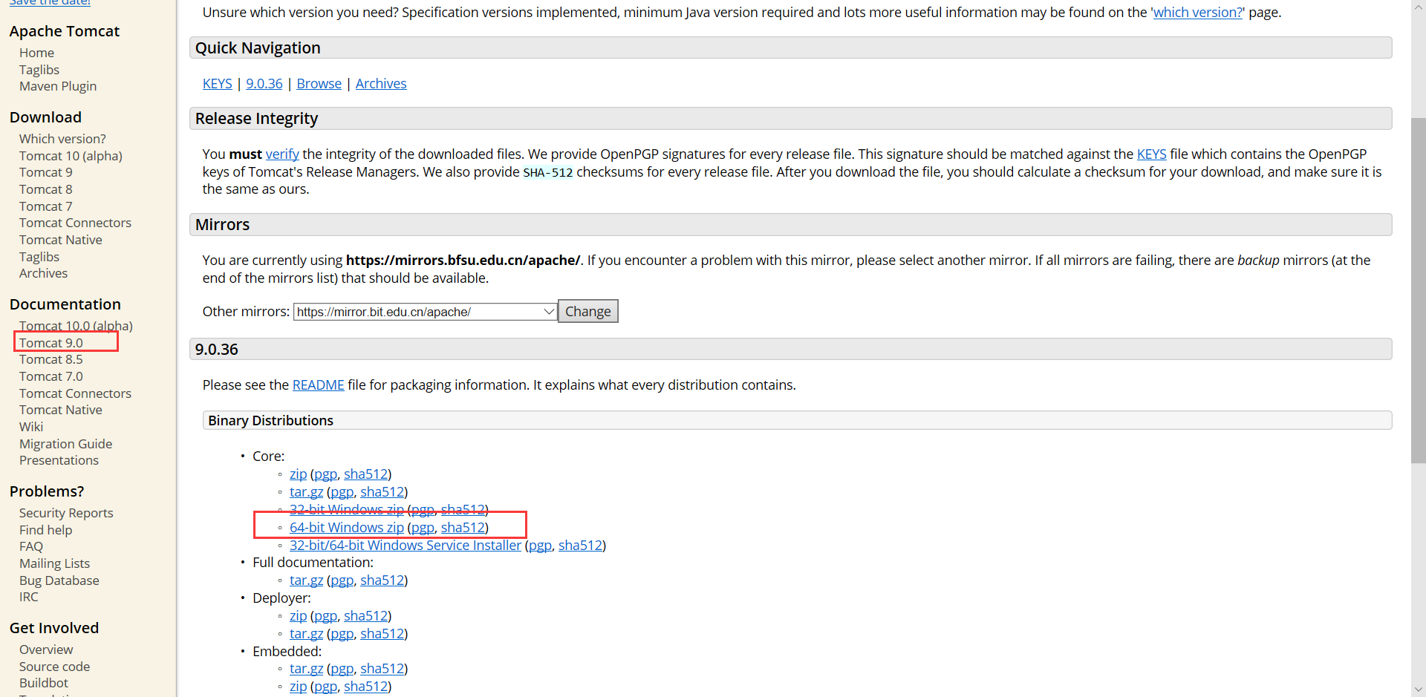1426x697 pixels.
Task: Open Tomcat 10 (alpha) download page
Action: [x=71, y=156]
